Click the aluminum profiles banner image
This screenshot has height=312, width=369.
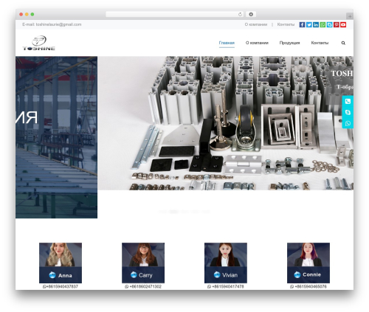point(225,123)
